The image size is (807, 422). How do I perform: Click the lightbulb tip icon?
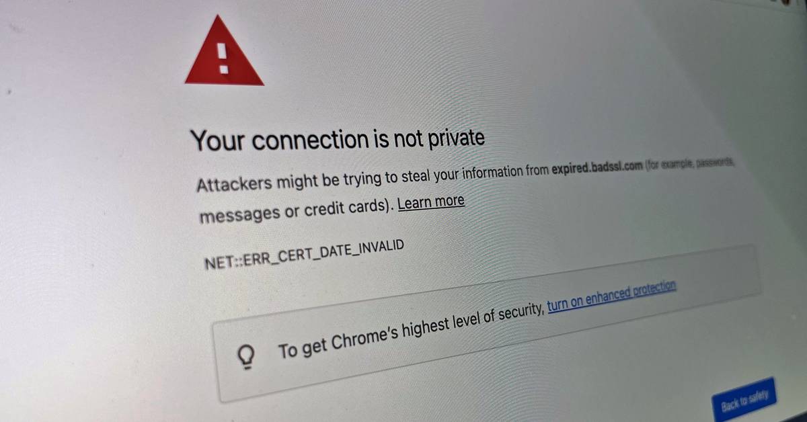click(246, 356)
